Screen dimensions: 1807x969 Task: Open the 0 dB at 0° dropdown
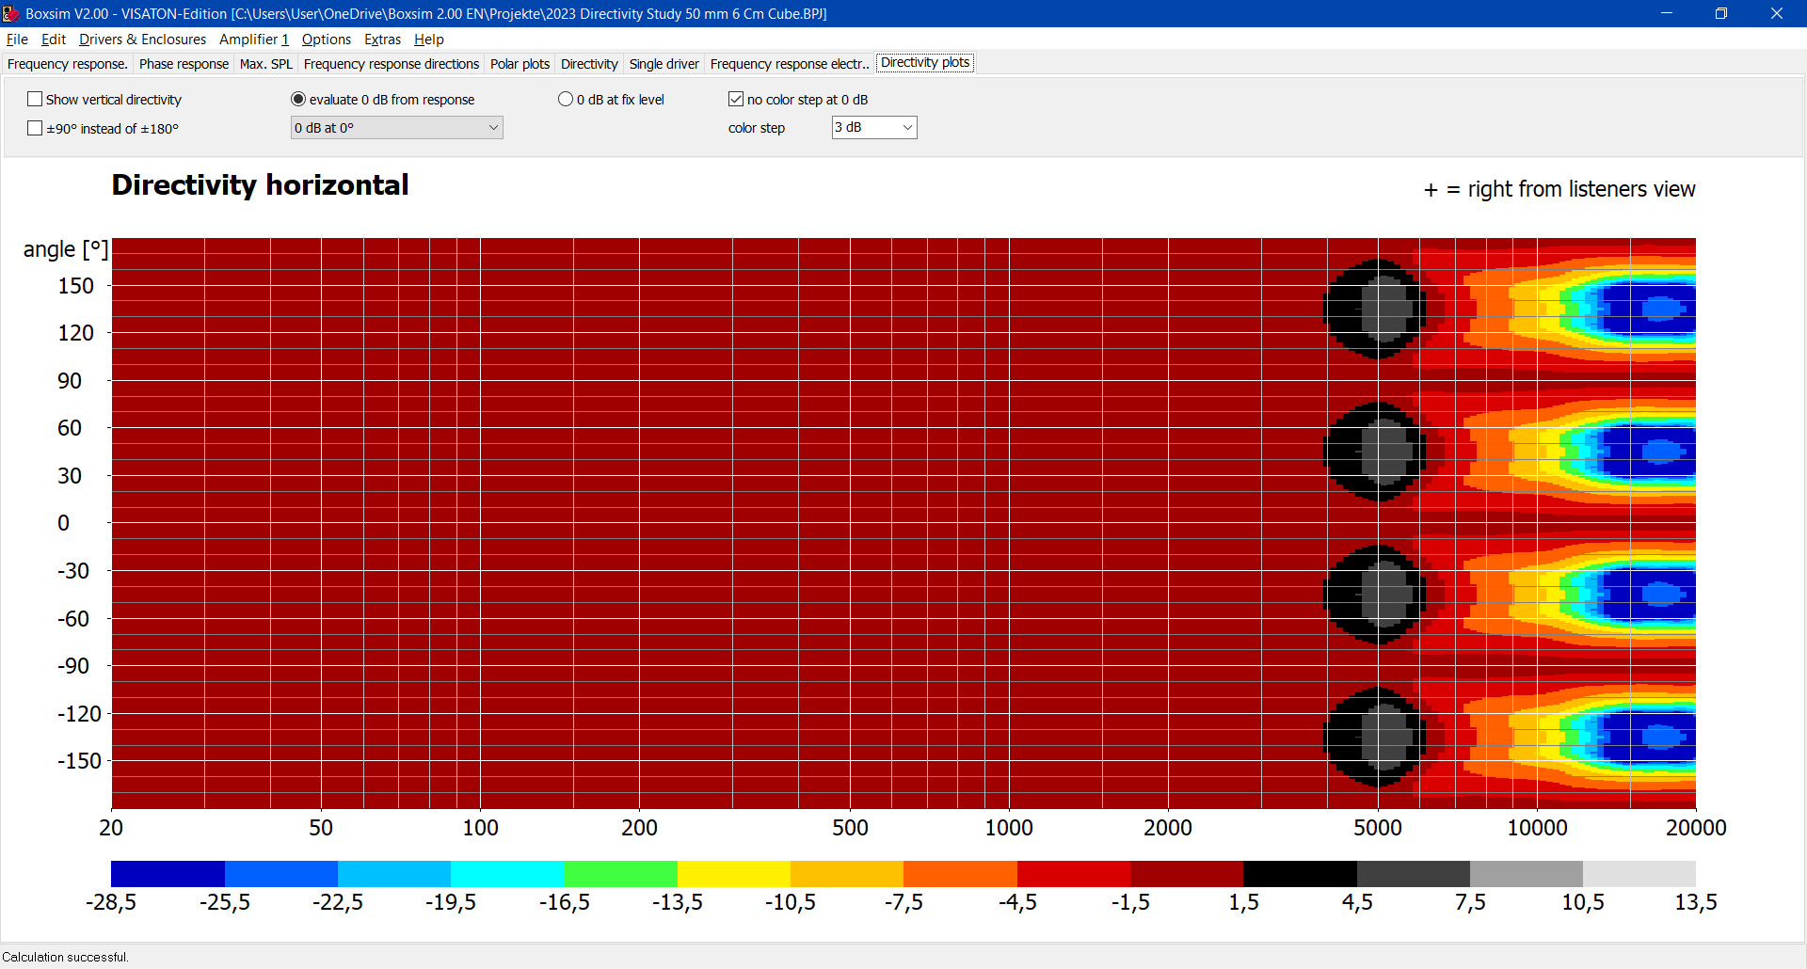click(x=396, y=128)
